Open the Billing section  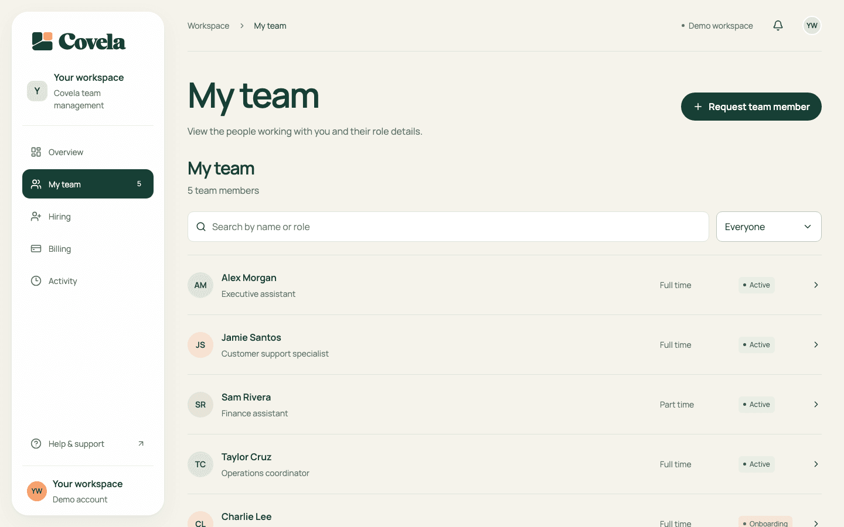click(x=88, y=249)
